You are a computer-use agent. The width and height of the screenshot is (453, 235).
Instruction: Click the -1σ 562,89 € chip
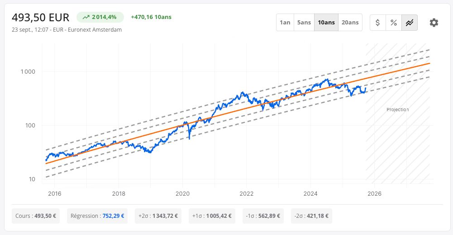(263, 216)
